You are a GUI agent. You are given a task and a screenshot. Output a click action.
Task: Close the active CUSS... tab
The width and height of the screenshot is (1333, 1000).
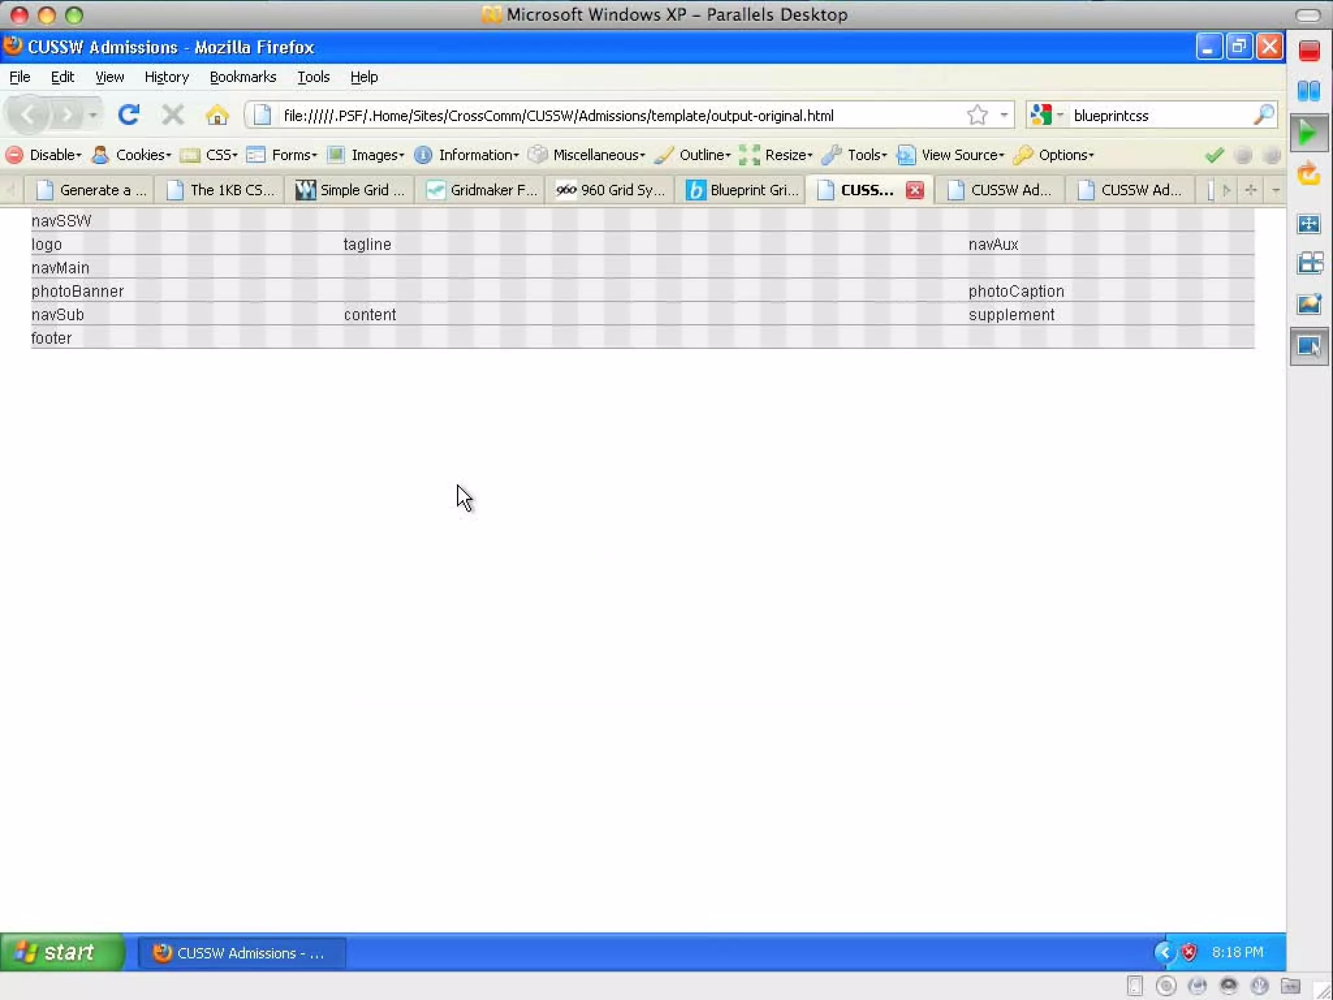pyautogui.click(x=914, y=190)
